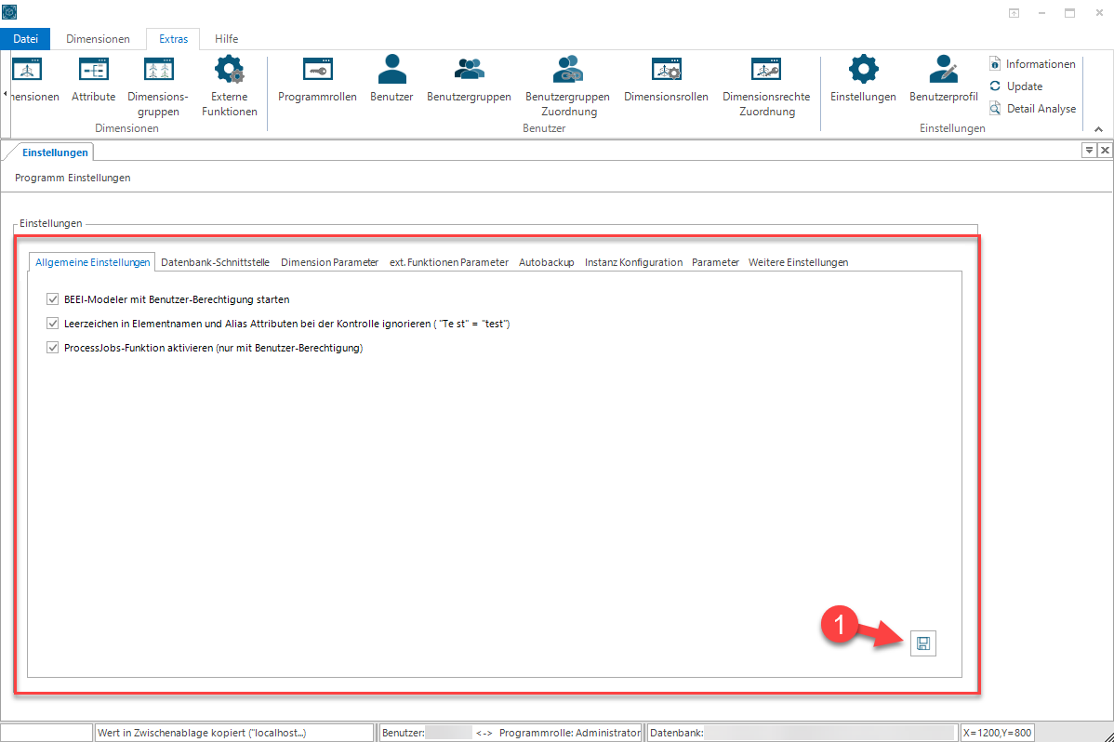The image size is (1114, 742).
Task: Open ext. Funktionen Parameter tab
Action: click(x=449, y=262)
